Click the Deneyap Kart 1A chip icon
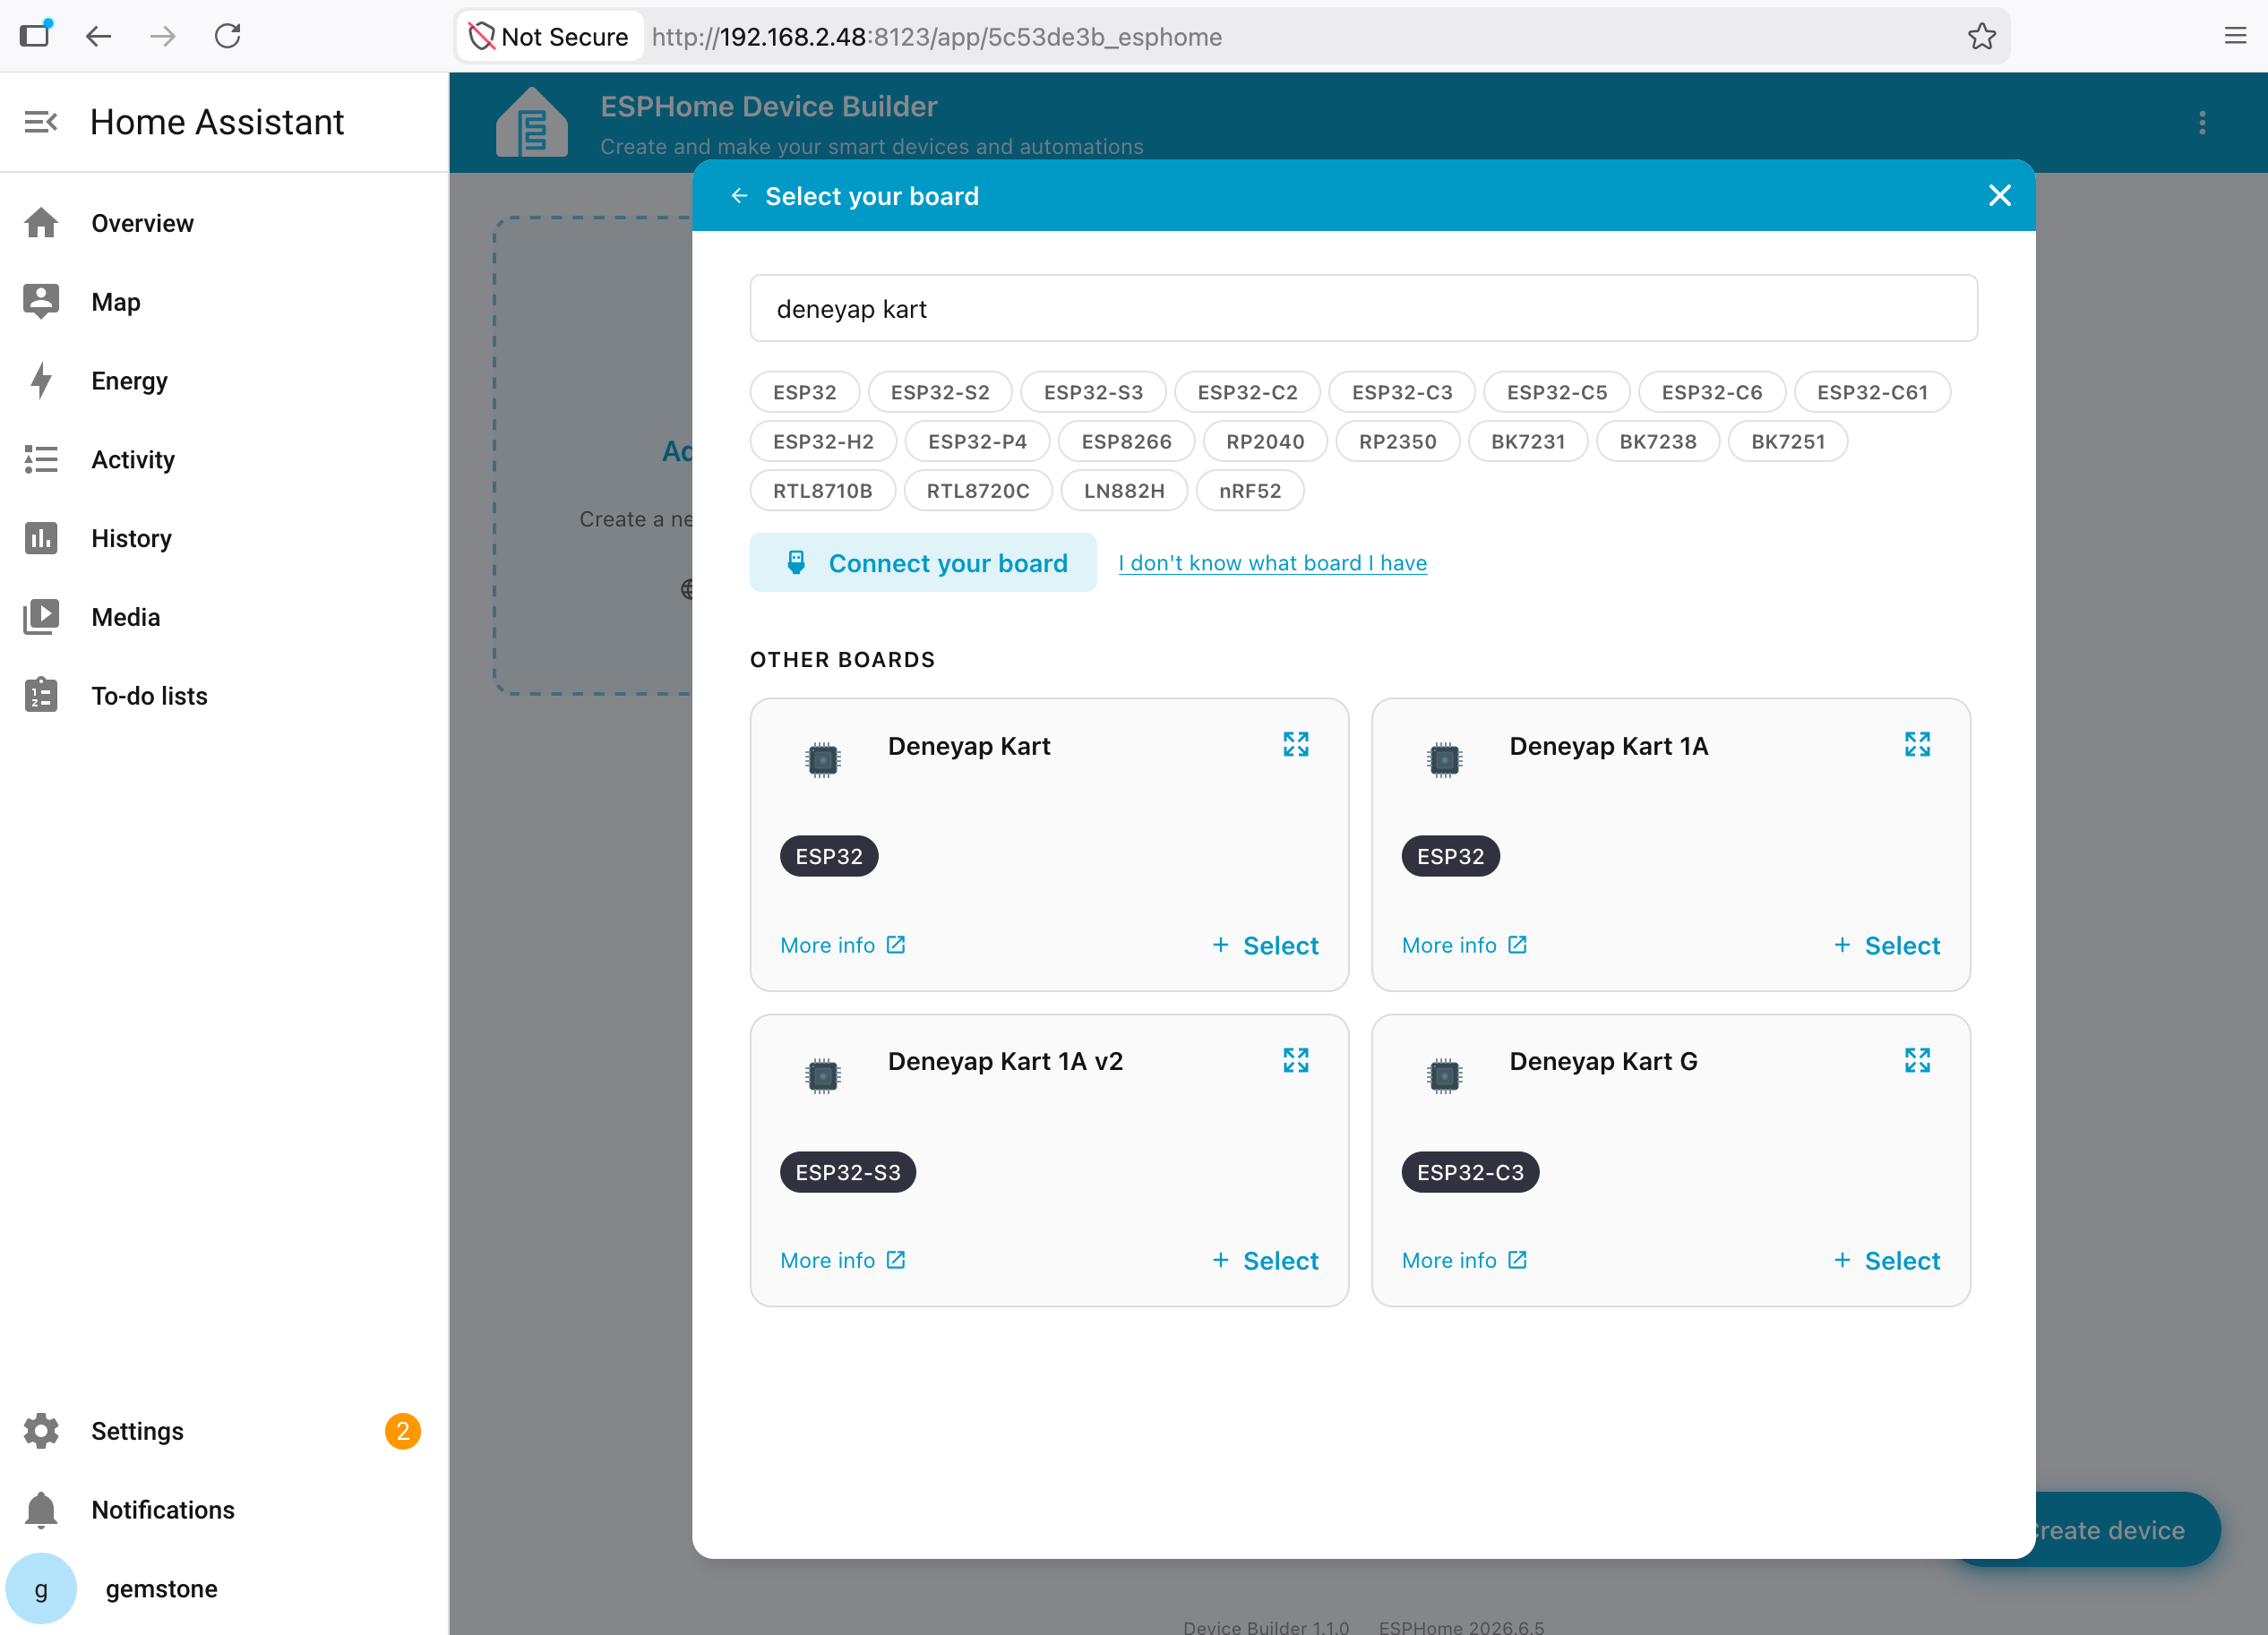Image resolution: width=2268 pixels, height=1635 pixels. point(1444,760)
